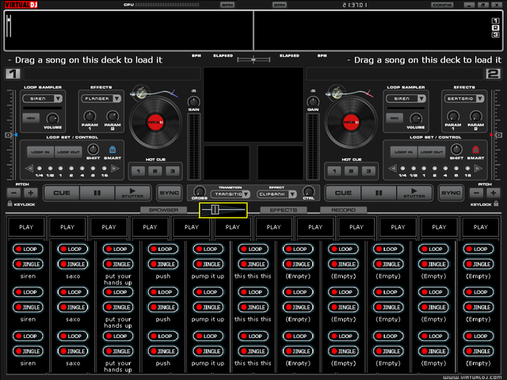Click the Ctrl knob in the mixer
Screen dimensions: 507x380
(x=308, y=191)
